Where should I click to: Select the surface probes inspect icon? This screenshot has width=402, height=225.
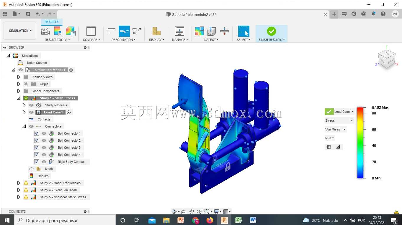tap(200, 31)
